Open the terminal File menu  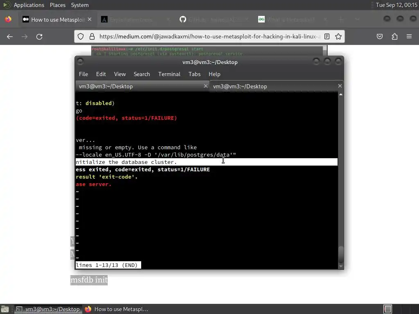83,74
